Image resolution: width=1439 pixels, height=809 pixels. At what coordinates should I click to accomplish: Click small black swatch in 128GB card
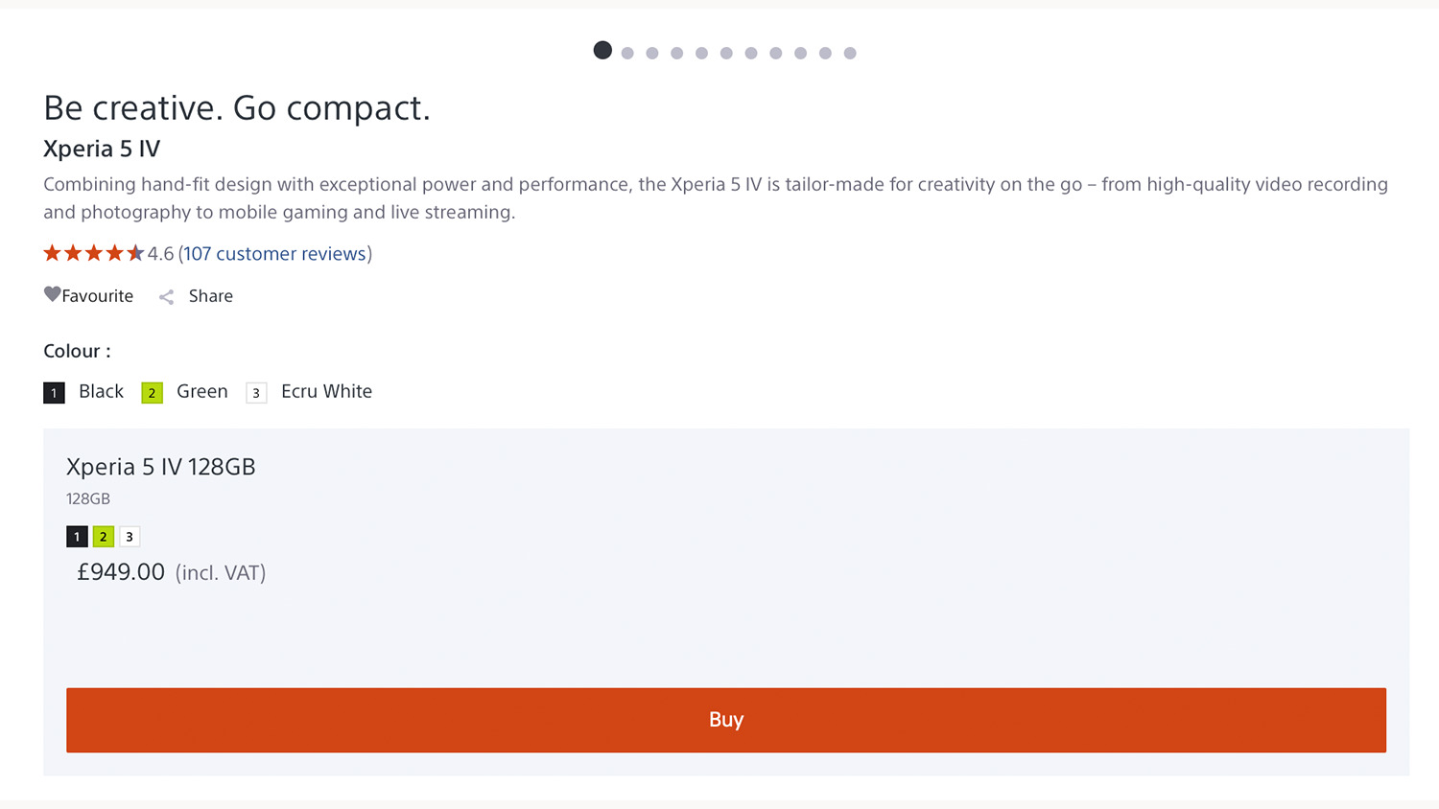pos(77,537)
